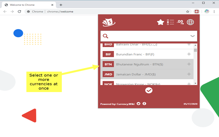The image size is (219, 137).
Task: Click into the currency search field
Action: 149,36
